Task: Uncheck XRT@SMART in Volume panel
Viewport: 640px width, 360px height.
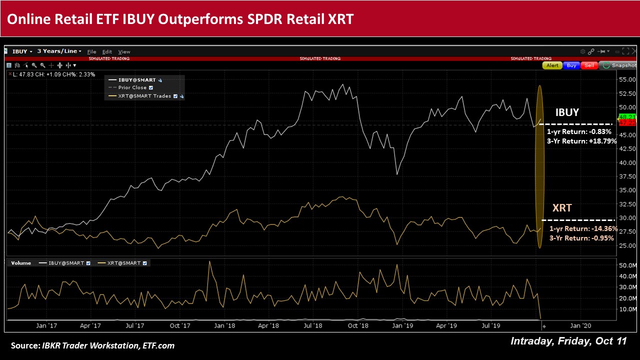Action: pos(144,263)
